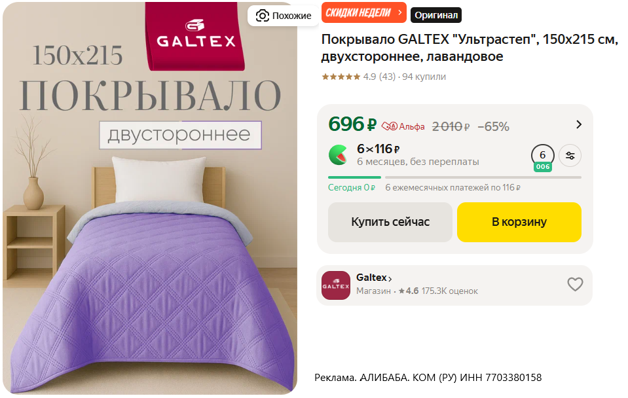Click the Galtex store logo
This screenshot has height=398, width=628.
click(336, 285)
